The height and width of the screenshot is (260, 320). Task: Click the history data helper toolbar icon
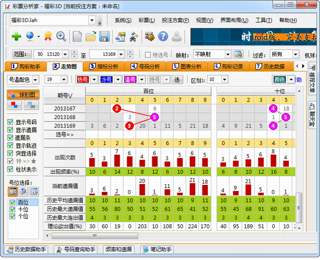[121, 36]
